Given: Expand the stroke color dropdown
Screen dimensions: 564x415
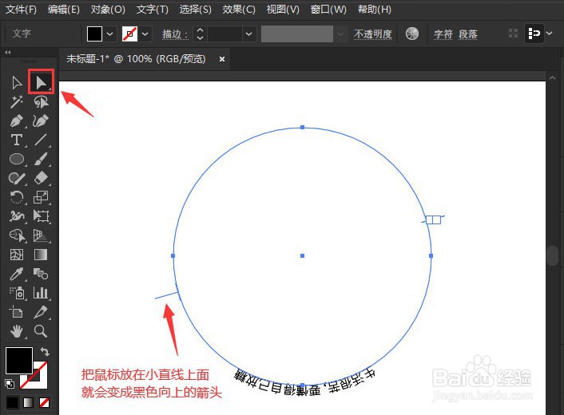Looking at the screenshot, I should click(x=145, y=34).
